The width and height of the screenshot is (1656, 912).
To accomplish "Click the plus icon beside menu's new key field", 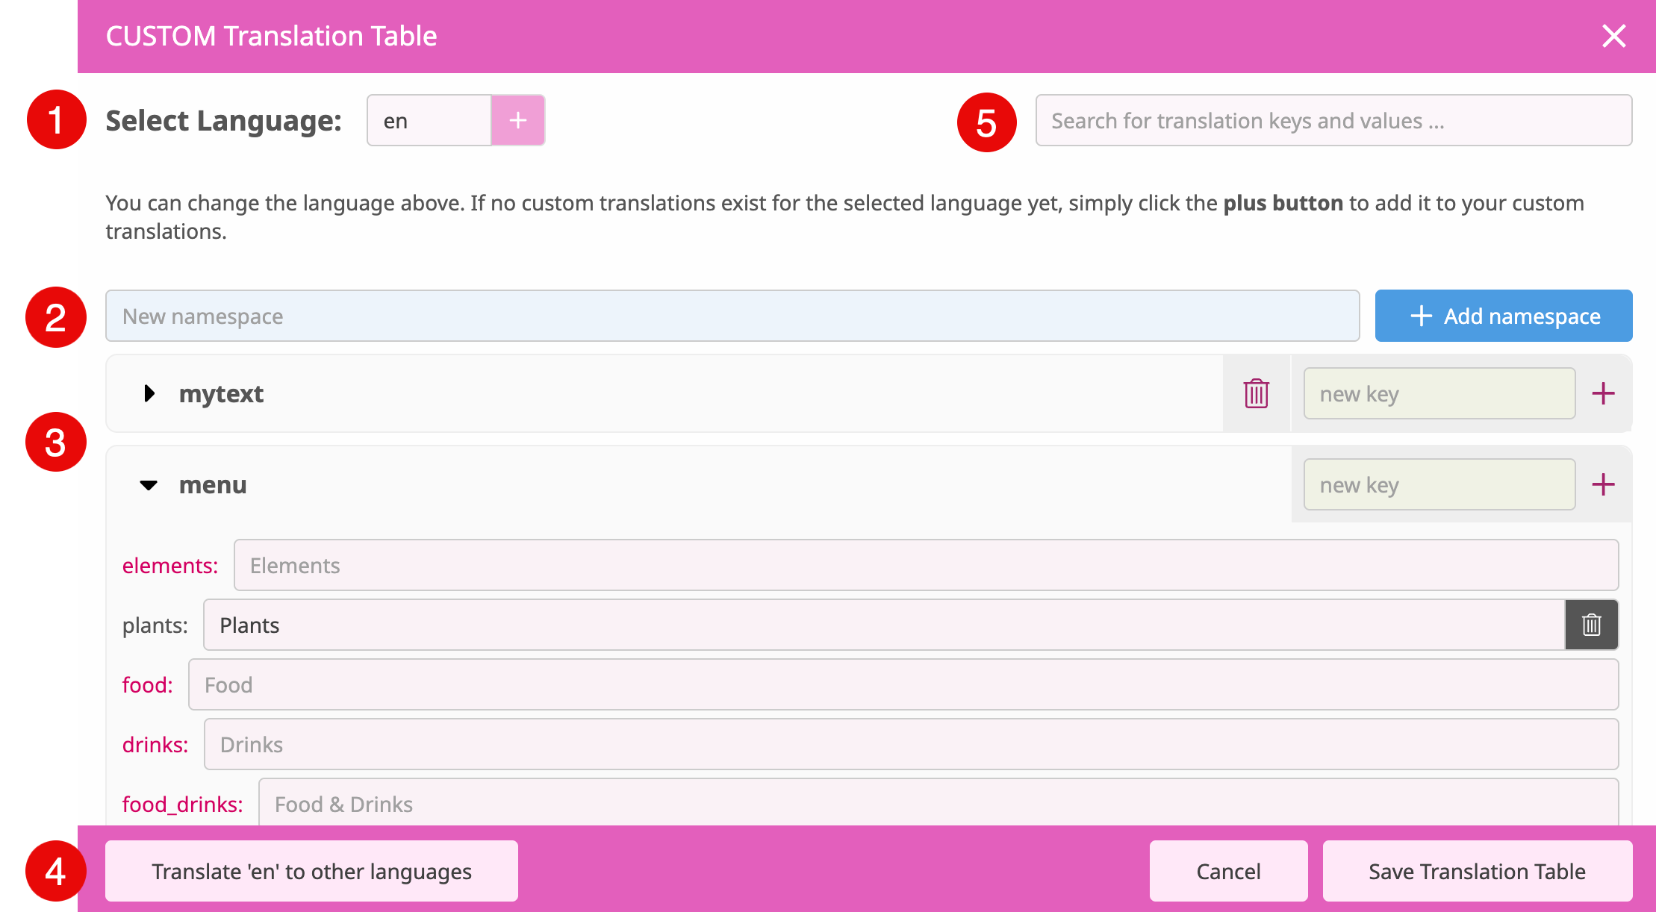I will [x=1601, y=484].
